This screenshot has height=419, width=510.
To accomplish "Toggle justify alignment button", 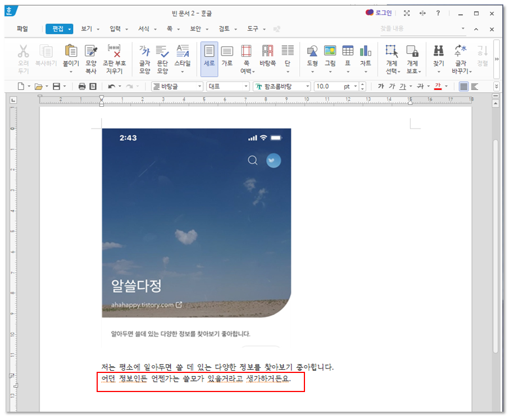I will pos(464,86).
